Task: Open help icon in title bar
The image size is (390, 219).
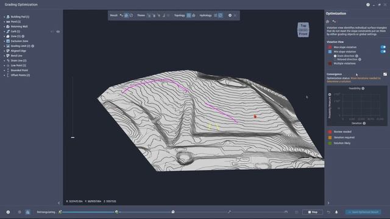Action: click(368, 4)
